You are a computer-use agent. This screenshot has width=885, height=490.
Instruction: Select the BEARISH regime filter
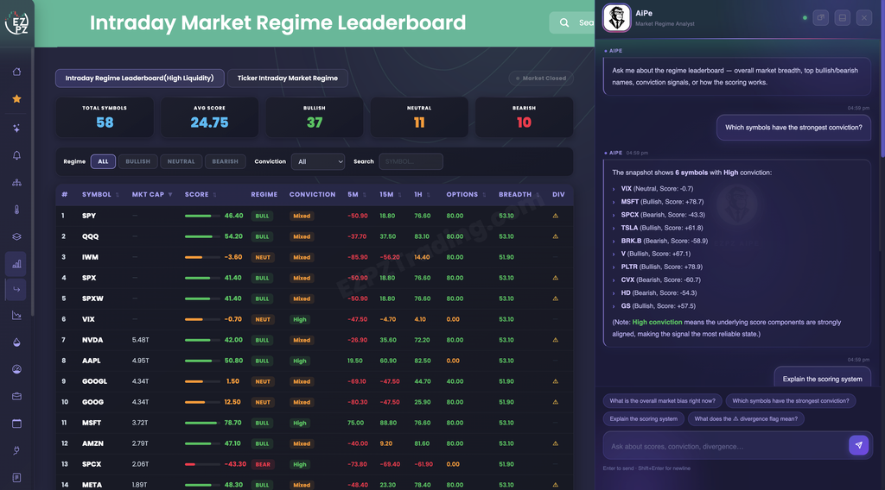(225, 161)
